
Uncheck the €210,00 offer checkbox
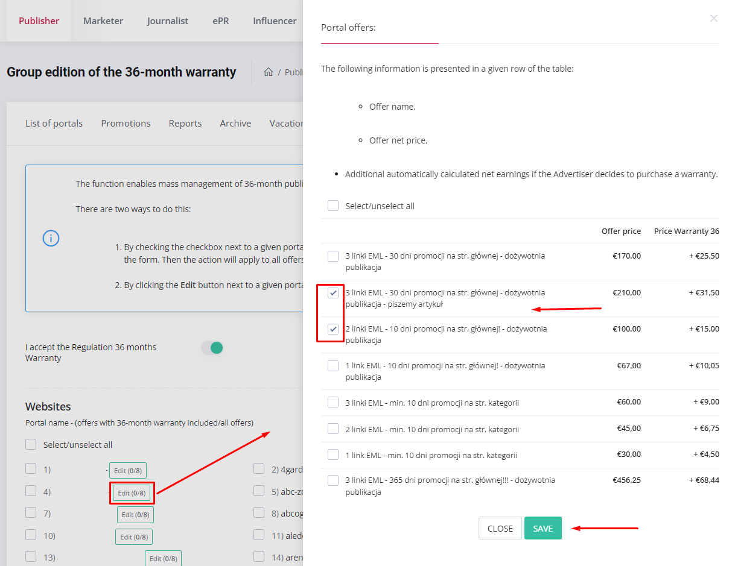[333, 293]
